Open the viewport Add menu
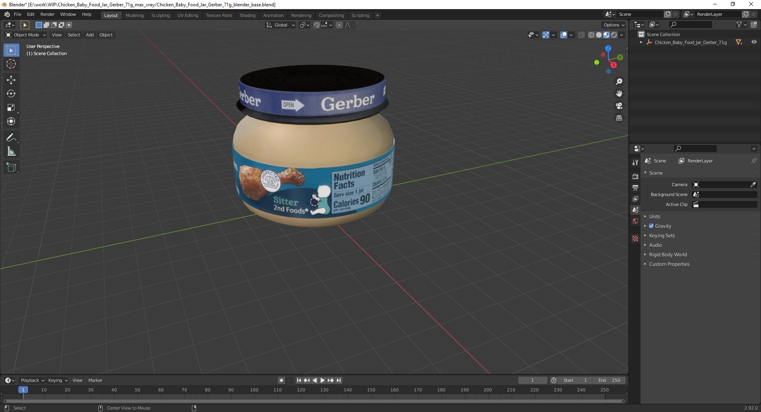This screenshot has height=412, width=761. (90, 35)
